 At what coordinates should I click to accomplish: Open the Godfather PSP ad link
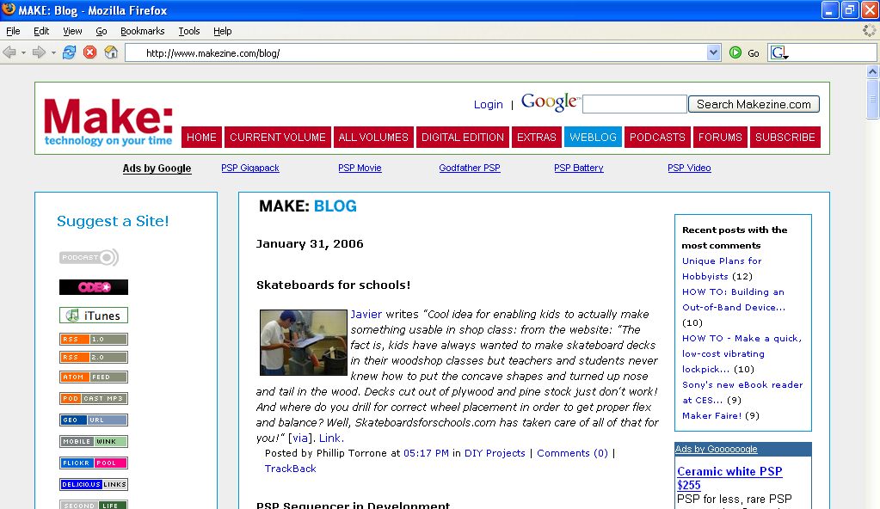point(469,168)
